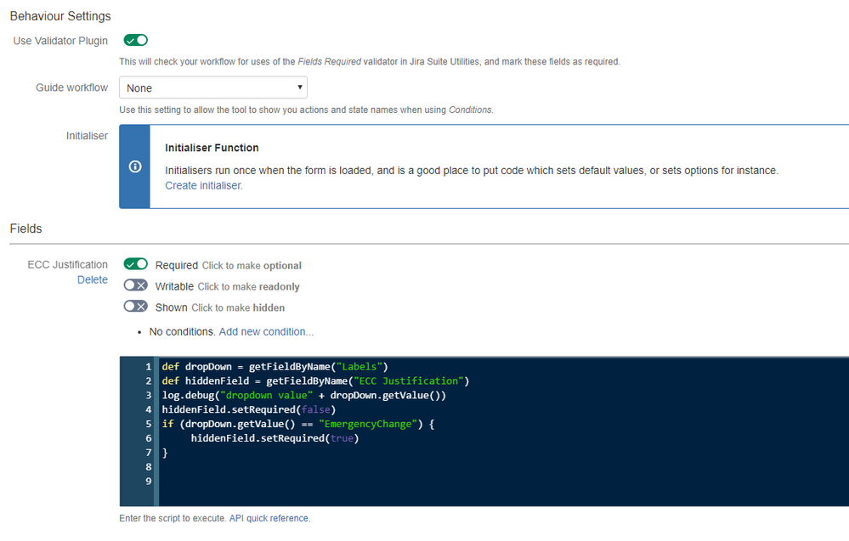The height and width of the screenshot is (541, 849).
Task: Toggle the Use Validator Plugin switch
Action: pyautogui.click(x=135, y=40)
